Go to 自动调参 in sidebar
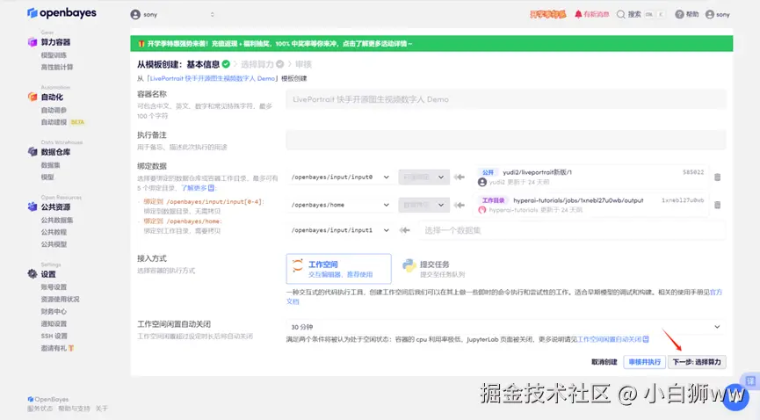 [x=54, y=110]
